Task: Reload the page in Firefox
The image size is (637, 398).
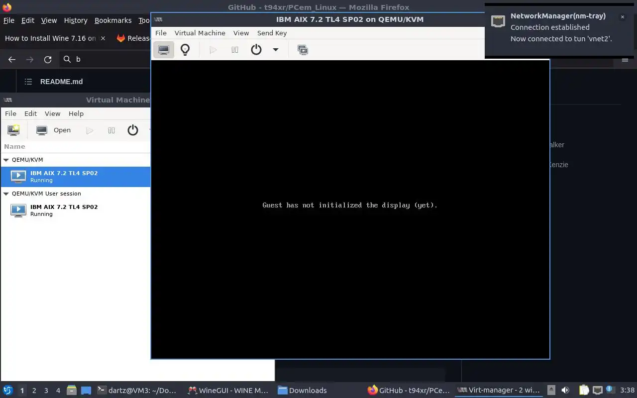Action: tap(48, 59)
